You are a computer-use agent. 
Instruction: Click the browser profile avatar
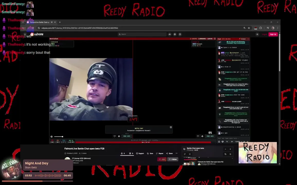pyautogui.click(x=273, y=28)
